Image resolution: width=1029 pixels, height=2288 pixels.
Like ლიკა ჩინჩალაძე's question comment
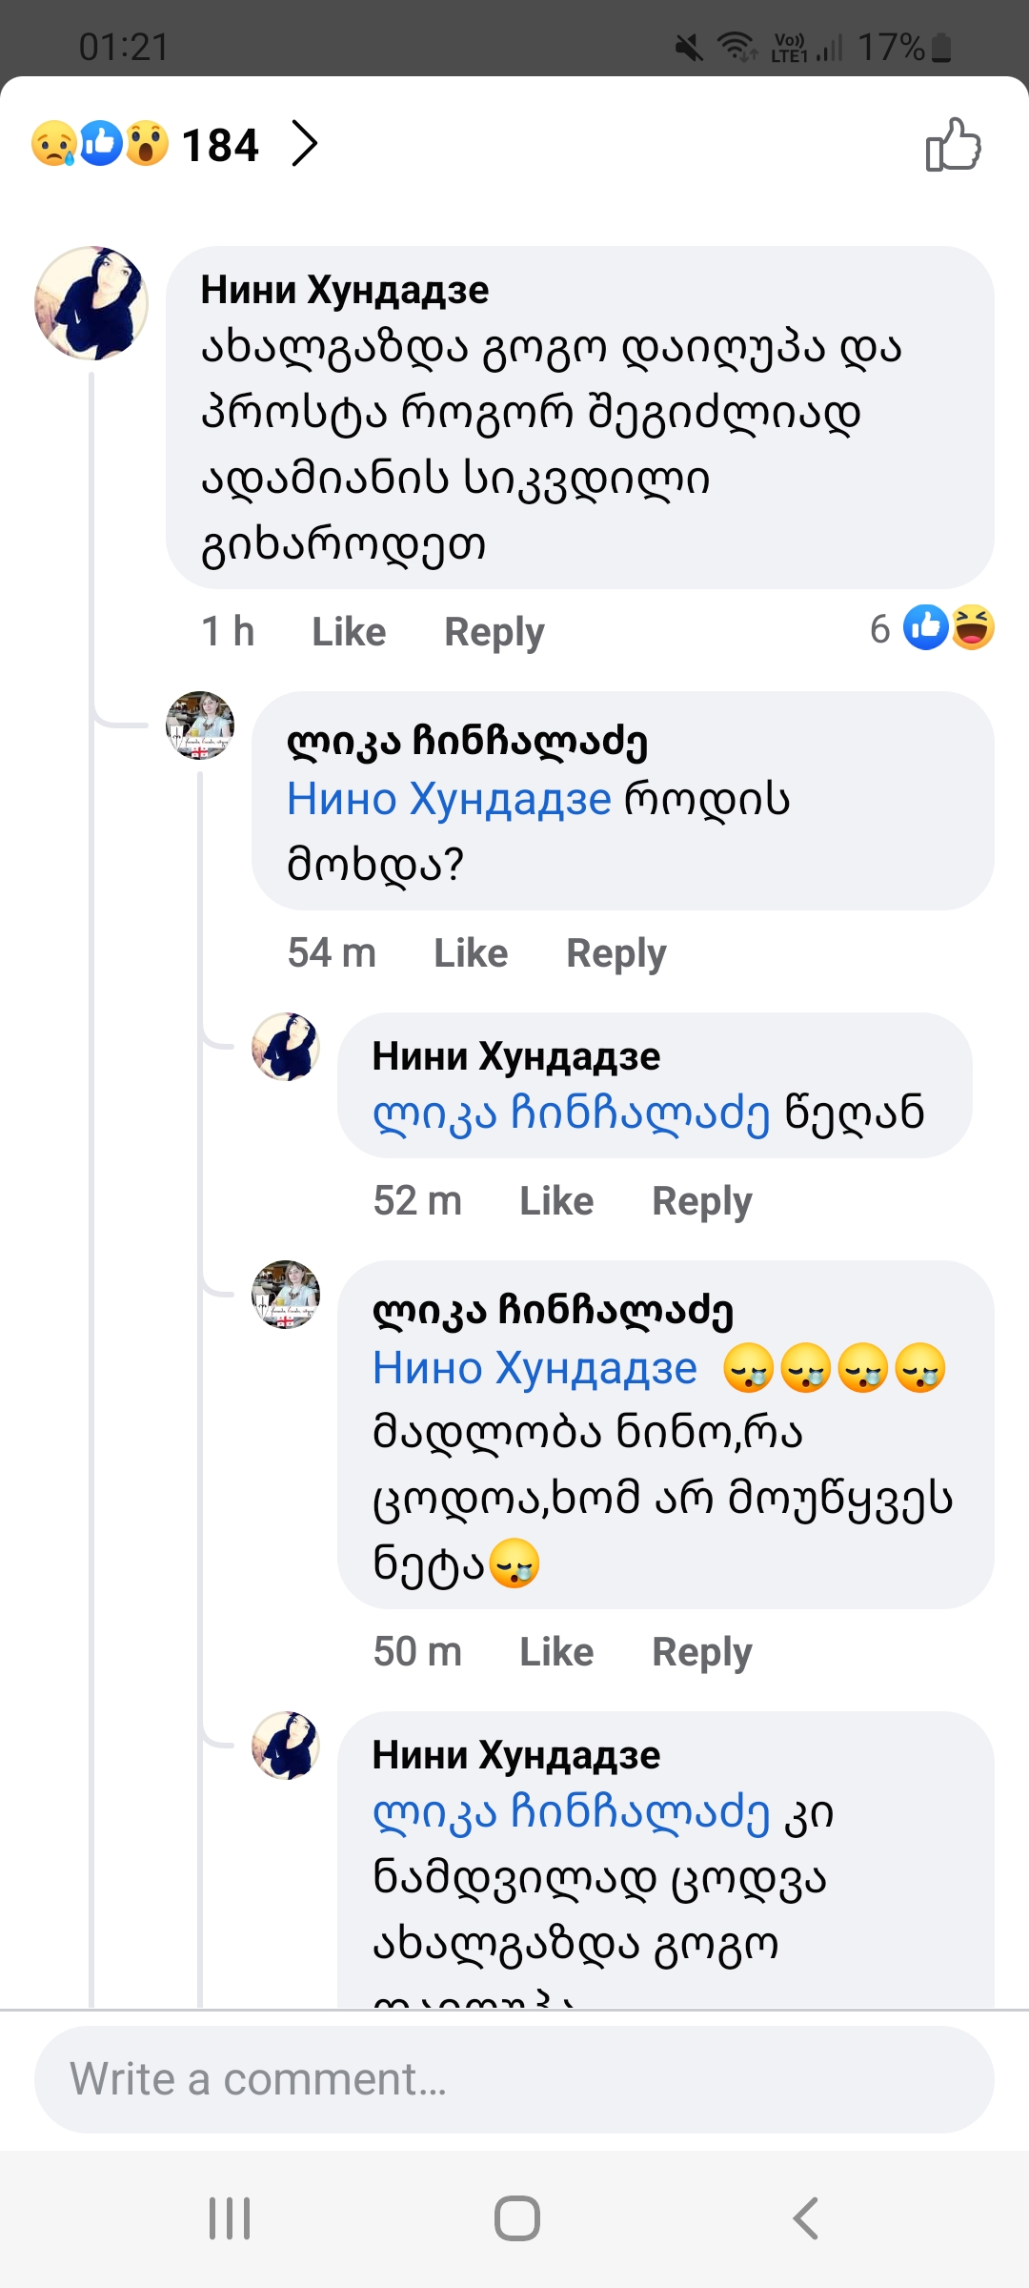click(471, 952)
